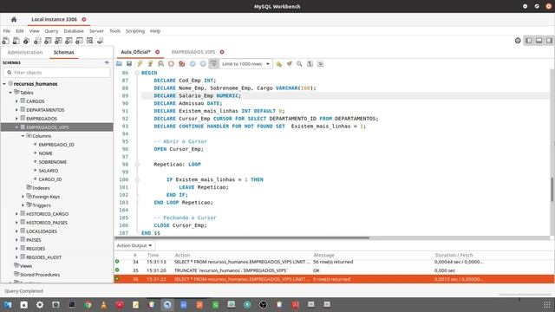This screenshot has height=312, width=555.
Task: Click the editor vertical scrollbar thumb
Action: point(552,190)
